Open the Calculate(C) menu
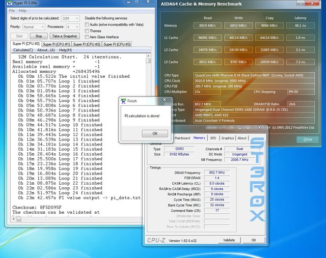Screen dimensions: 326x258 click(23, 50)
